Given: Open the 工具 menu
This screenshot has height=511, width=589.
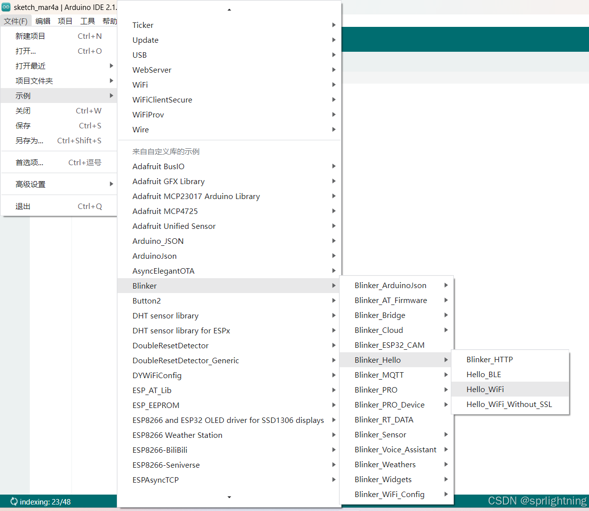Looking at the screenshot, I should tap(87, 21).
